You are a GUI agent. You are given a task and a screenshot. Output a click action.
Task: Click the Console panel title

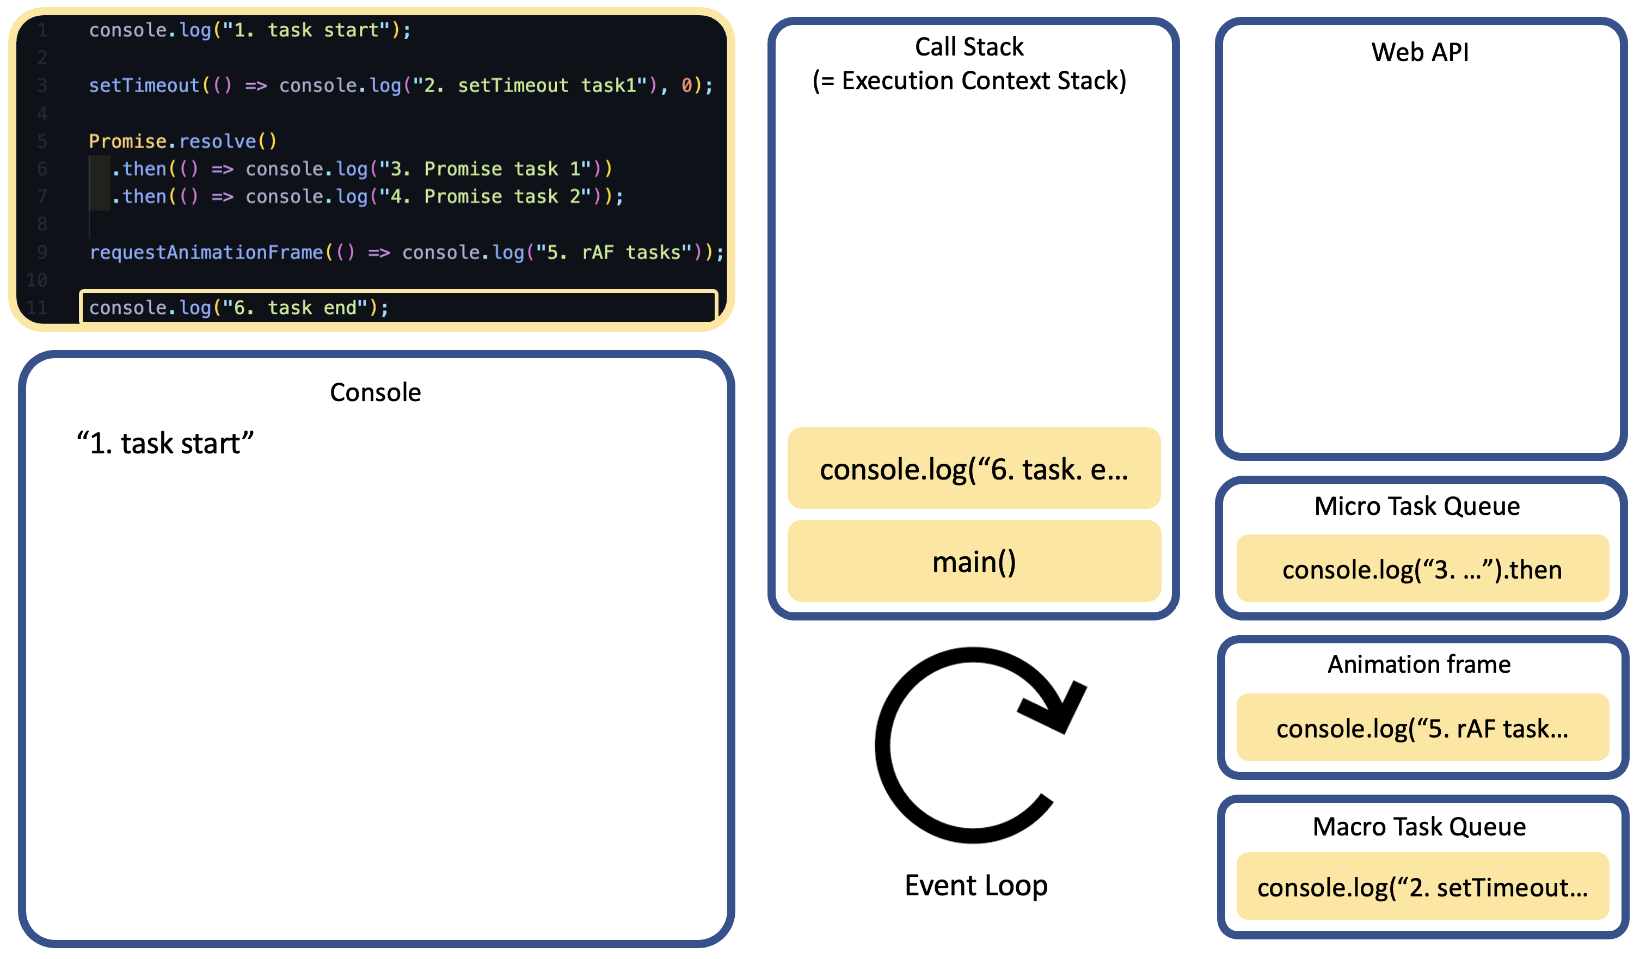pos(376,392)
